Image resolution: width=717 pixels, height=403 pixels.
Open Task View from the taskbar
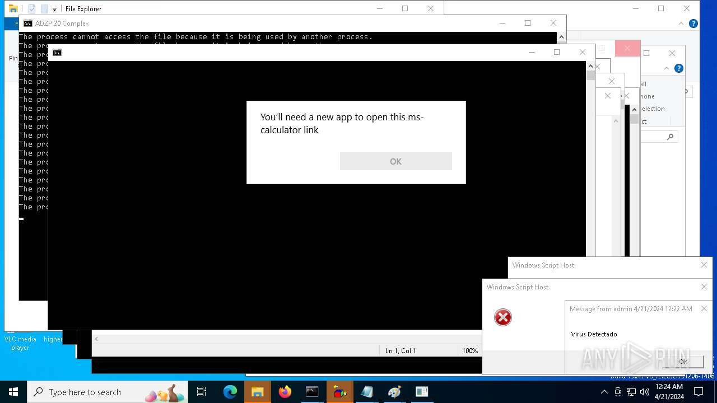[x=202, y=392]
